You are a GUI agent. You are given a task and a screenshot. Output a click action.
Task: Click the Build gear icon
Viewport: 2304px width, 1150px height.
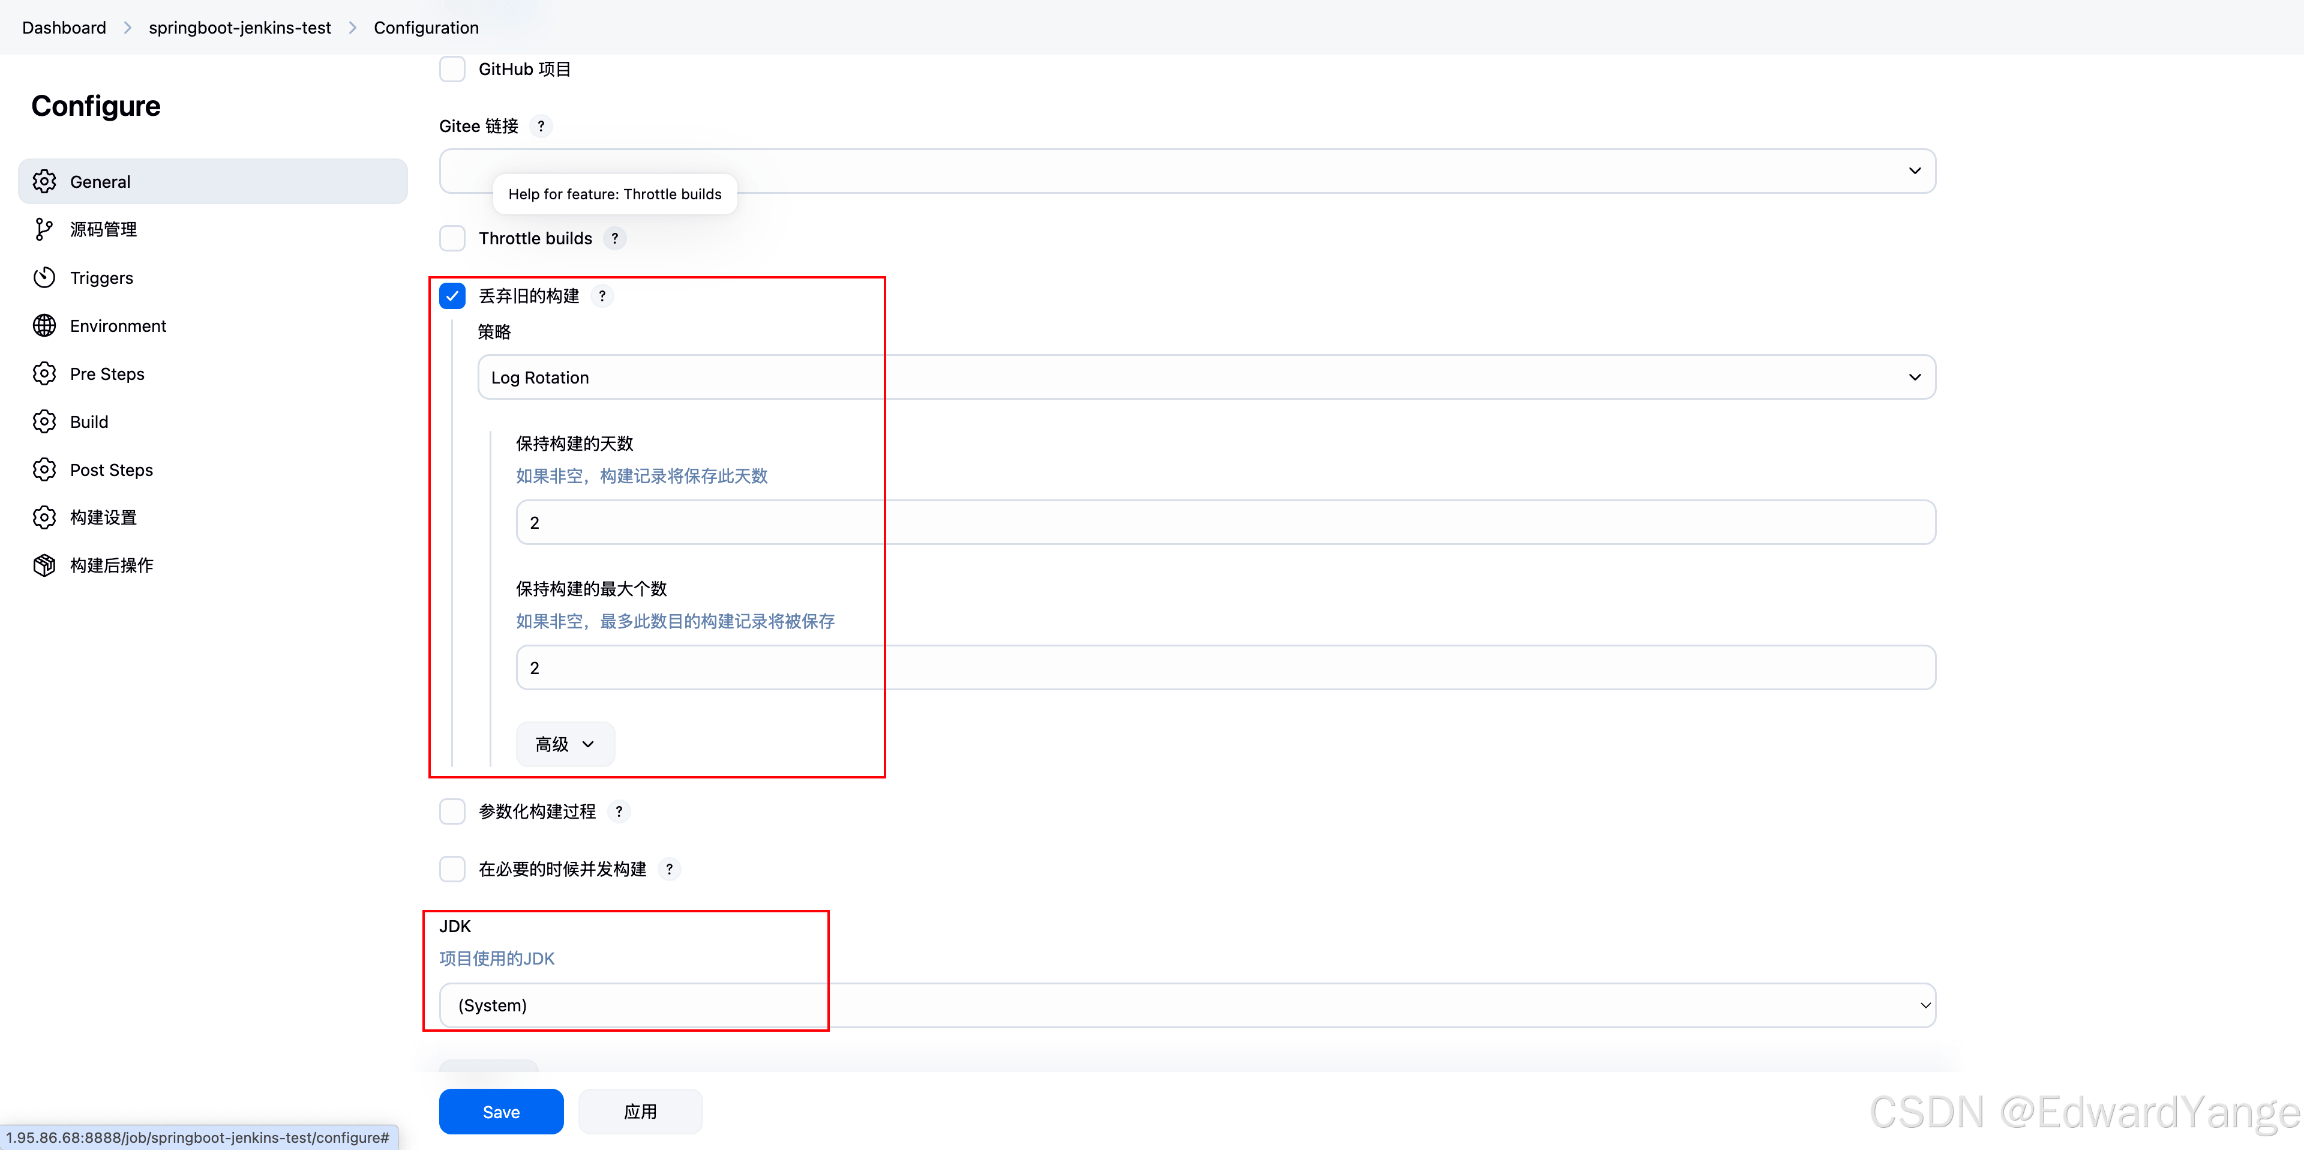(x=44, y=421)
